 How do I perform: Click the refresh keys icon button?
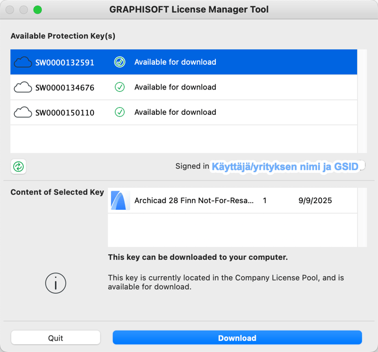click(18, 166)
